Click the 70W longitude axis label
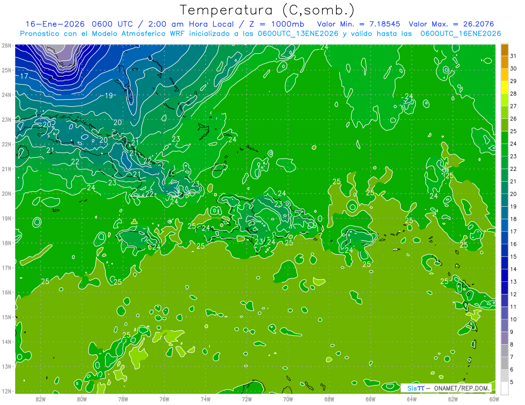The height and width of the screenshot is (405, 525). coord(288,399)
